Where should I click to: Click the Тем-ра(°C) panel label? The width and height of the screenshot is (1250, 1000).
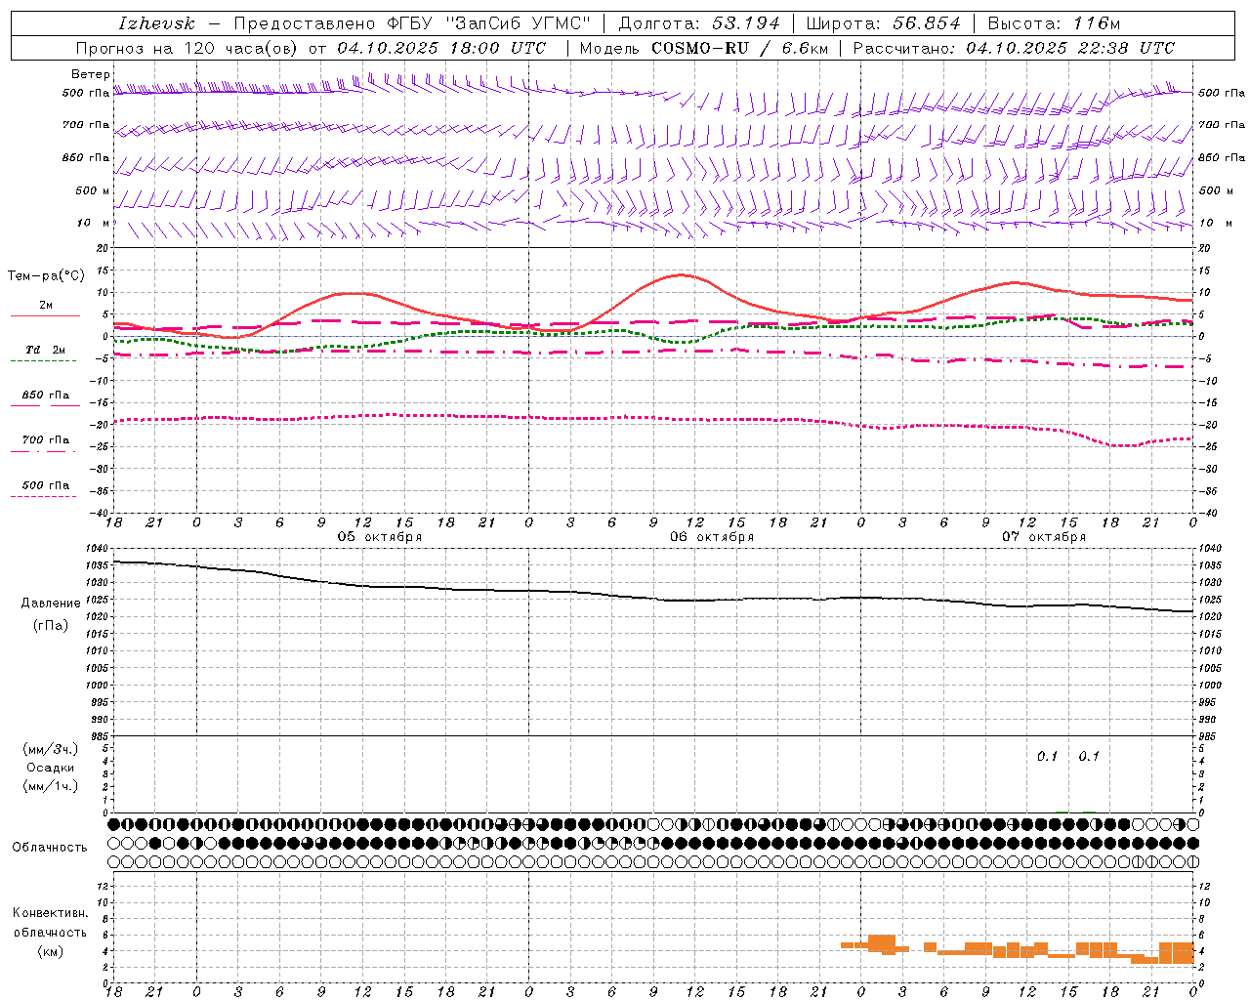click(x=46, y=275)
